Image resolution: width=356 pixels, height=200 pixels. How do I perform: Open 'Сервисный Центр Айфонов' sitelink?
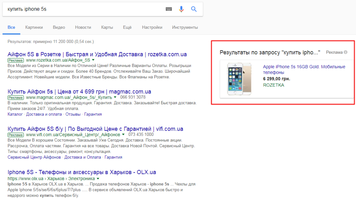coord(34,157)
